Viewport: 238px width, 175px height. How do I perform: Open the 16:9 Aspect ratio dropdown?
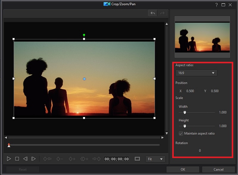[196, 73]
